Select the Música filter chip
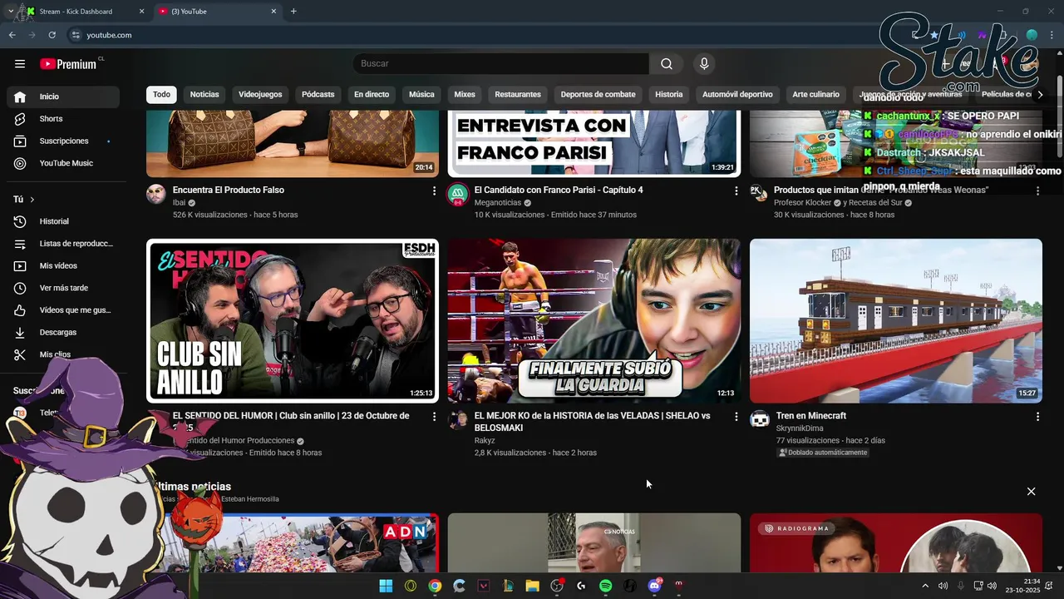 click(421, 94)
